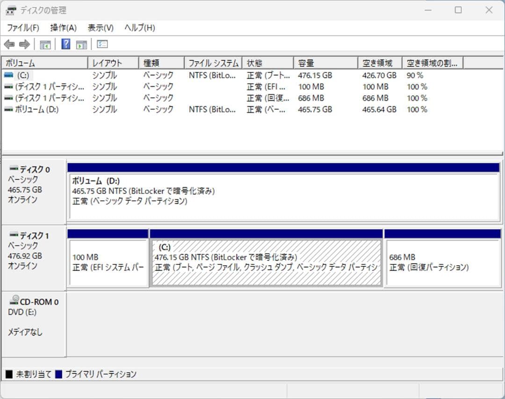Open Help using the blue question mark icon
This screenshot has height=399, width=505.
coord(65,44)
